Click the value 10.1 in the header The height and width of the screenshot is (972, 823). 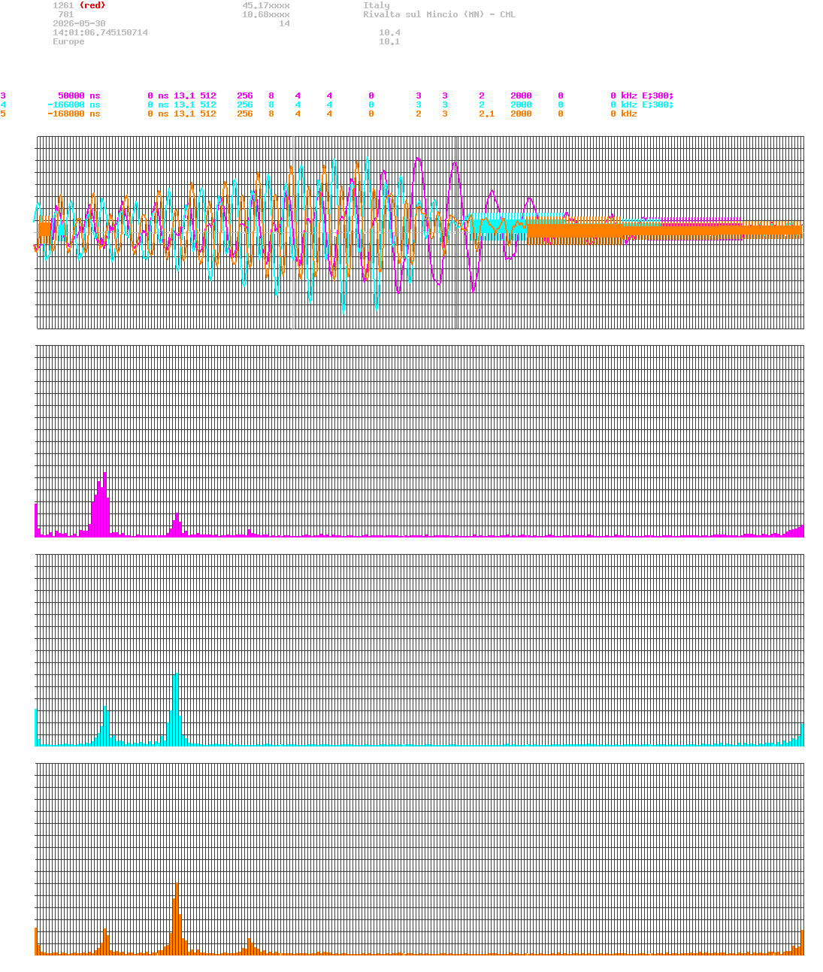[x=389, y=41]
